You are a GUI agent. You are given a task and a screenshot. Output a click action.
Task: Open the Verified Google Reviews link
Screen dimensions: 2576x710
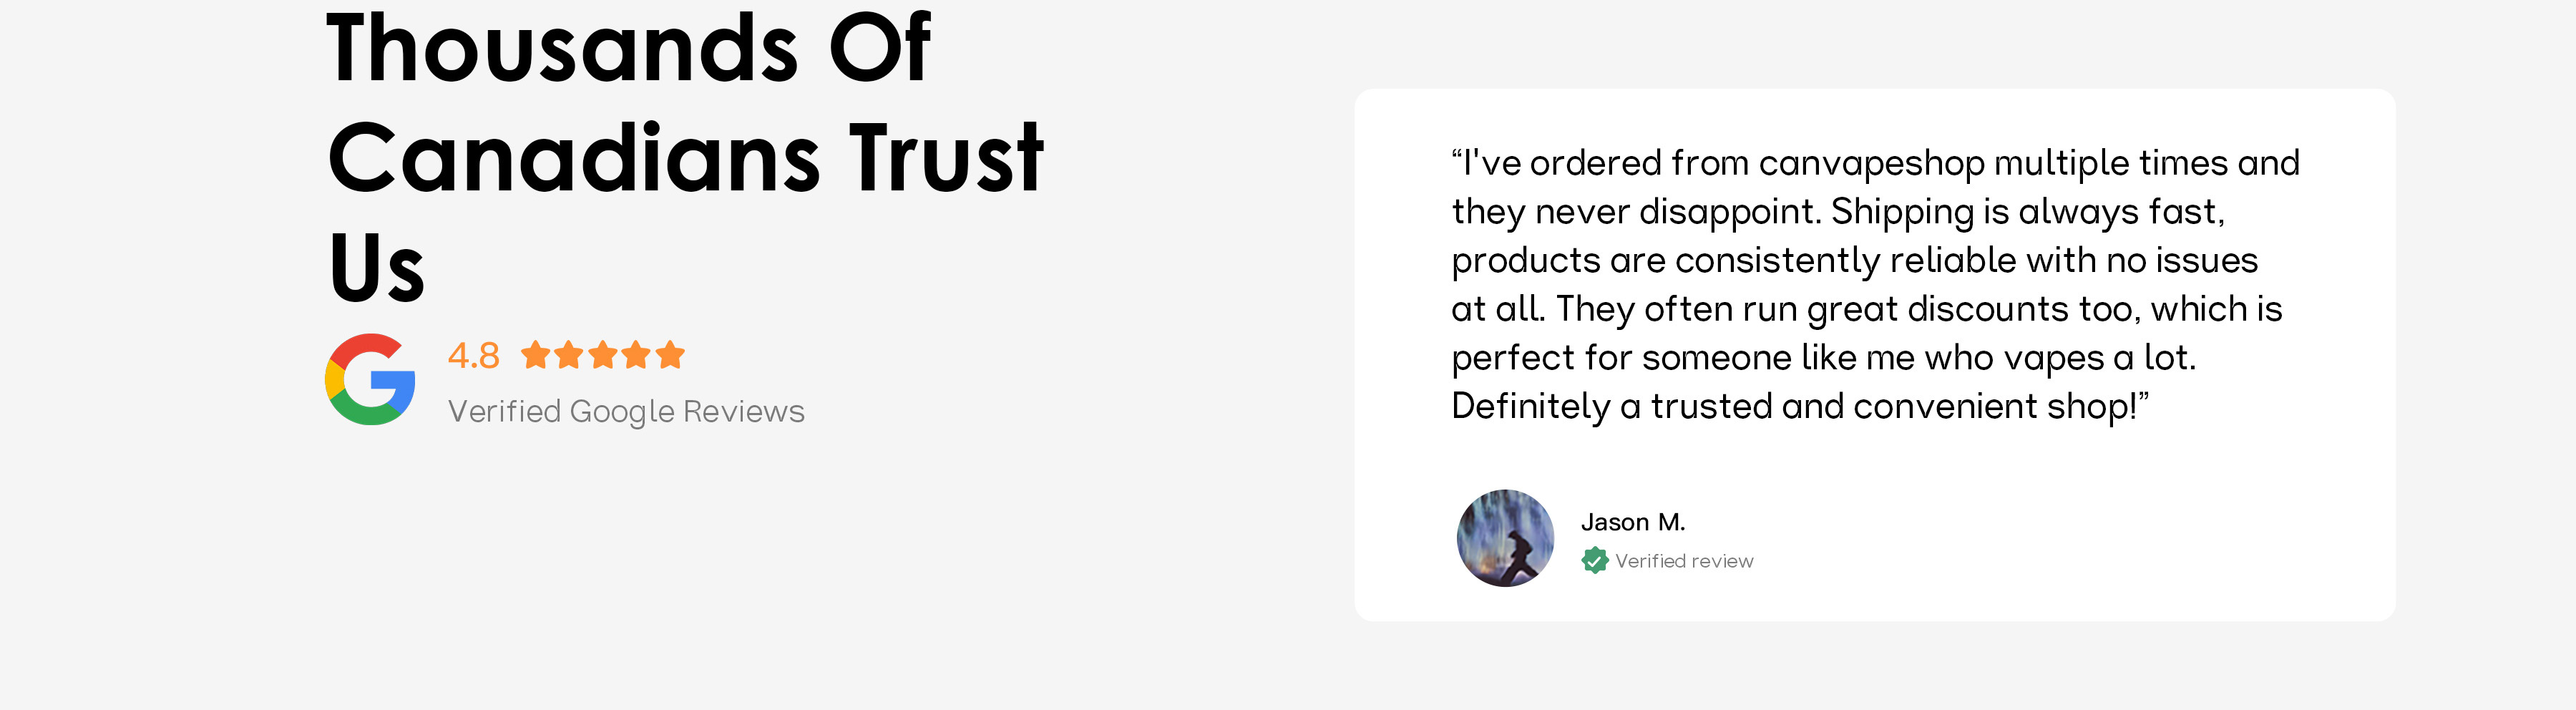626,411
